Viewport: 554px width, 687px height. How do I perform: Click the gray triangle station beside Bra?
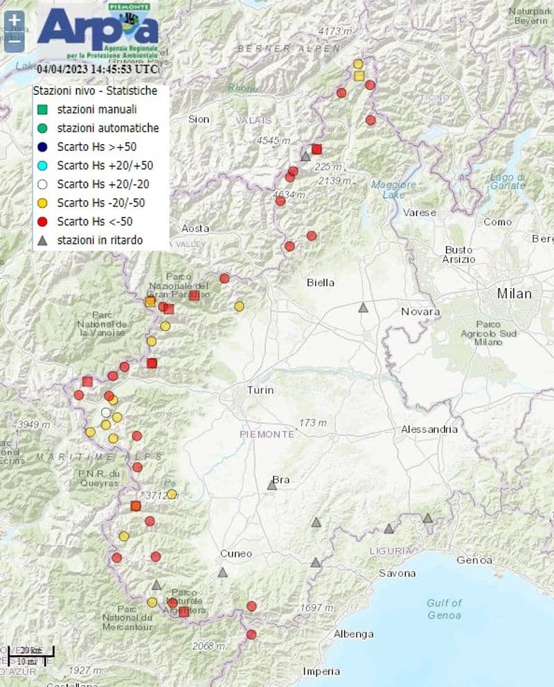tap(272, 485)
